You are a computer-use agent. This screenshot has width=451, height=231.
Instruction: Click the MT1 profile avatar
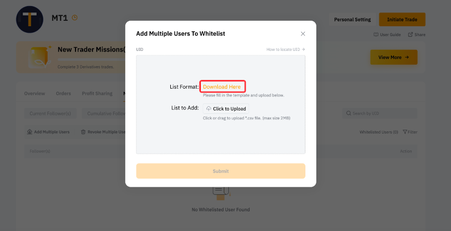30,19
